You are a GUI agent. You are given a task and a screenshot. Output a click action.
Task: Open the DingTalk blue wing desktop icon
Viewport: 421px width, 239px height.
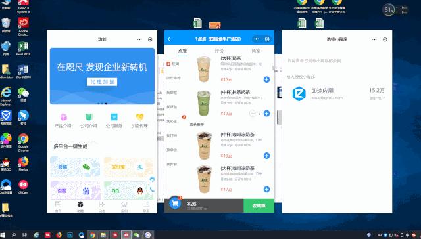pyautogui.click(x=24, y=117)
